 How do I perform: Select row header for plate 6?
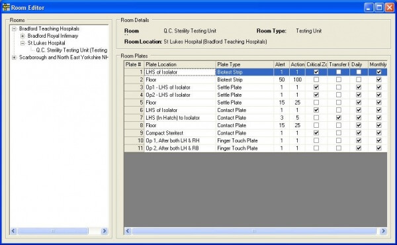click(x=134, y=110)
